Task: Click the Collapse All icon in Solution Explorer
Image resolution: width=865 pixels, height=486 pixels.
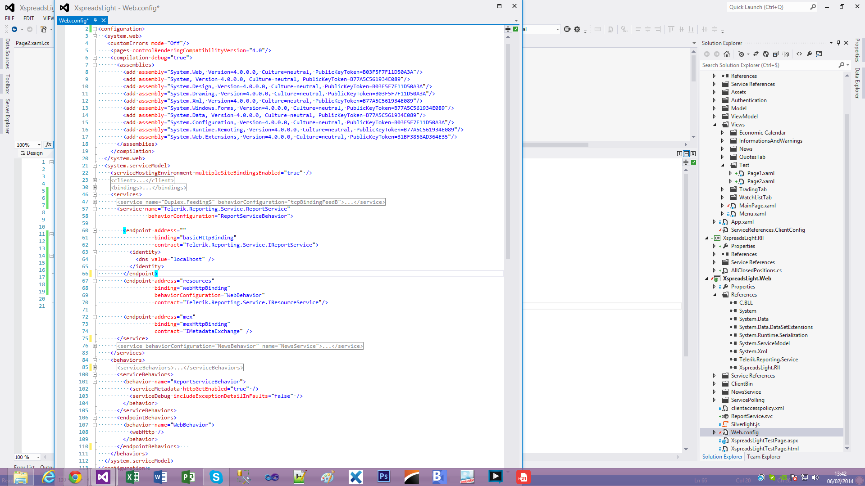Action: click(x=776, y=54)
